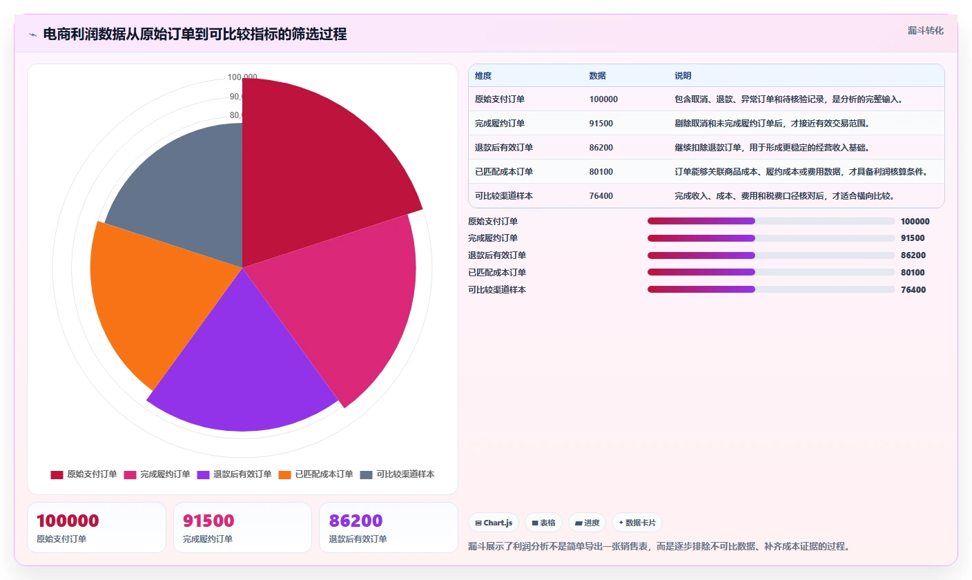Click table value 100000
This screenshot has width=972, height=580.
click(603, 99)
